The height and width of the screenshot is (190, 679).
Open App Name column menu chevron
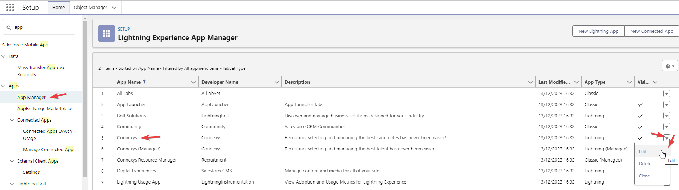(193, 82)
